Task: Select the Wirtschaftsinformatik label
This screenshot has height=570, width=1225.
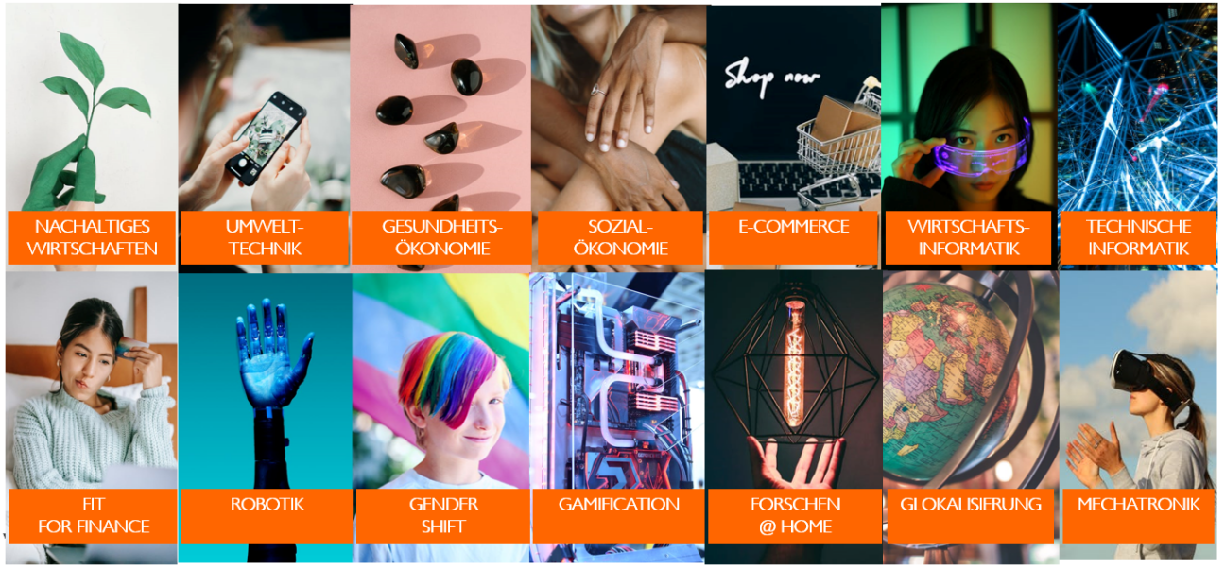Action: (x=968, y=237)
